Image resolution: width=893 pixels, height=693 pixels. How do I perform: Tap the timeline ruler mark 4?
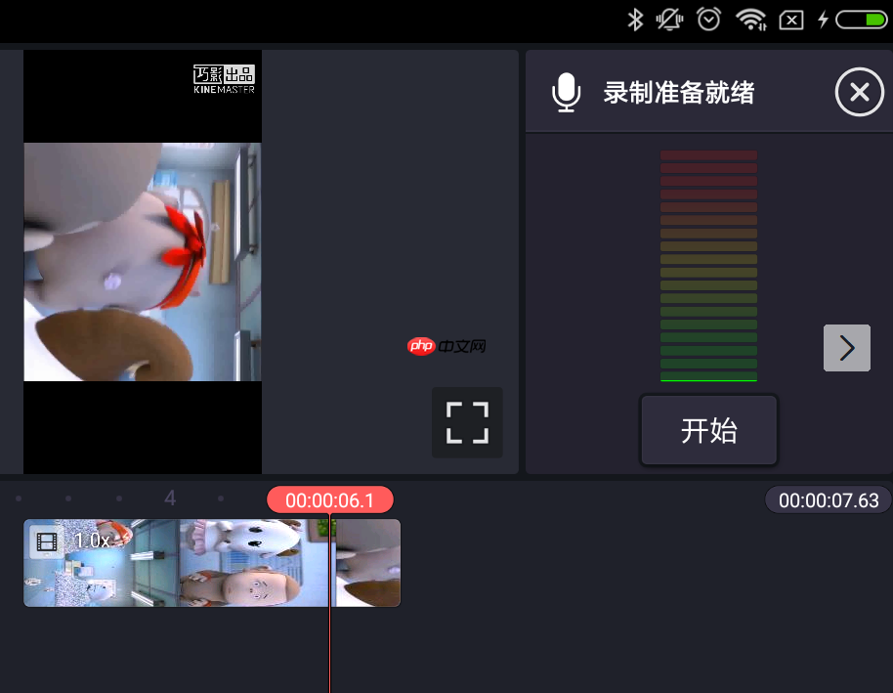tap(170, 498)
